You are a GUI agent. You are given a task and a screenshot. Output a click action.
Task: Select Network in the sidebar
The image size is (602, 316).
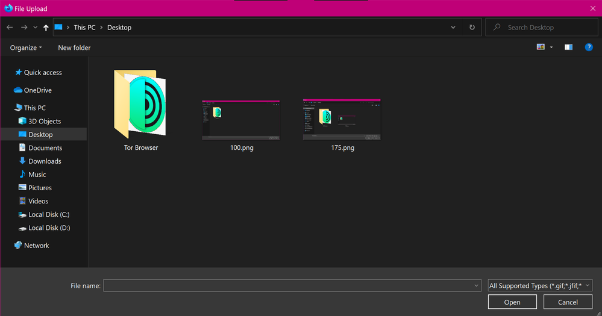(37, 246)
